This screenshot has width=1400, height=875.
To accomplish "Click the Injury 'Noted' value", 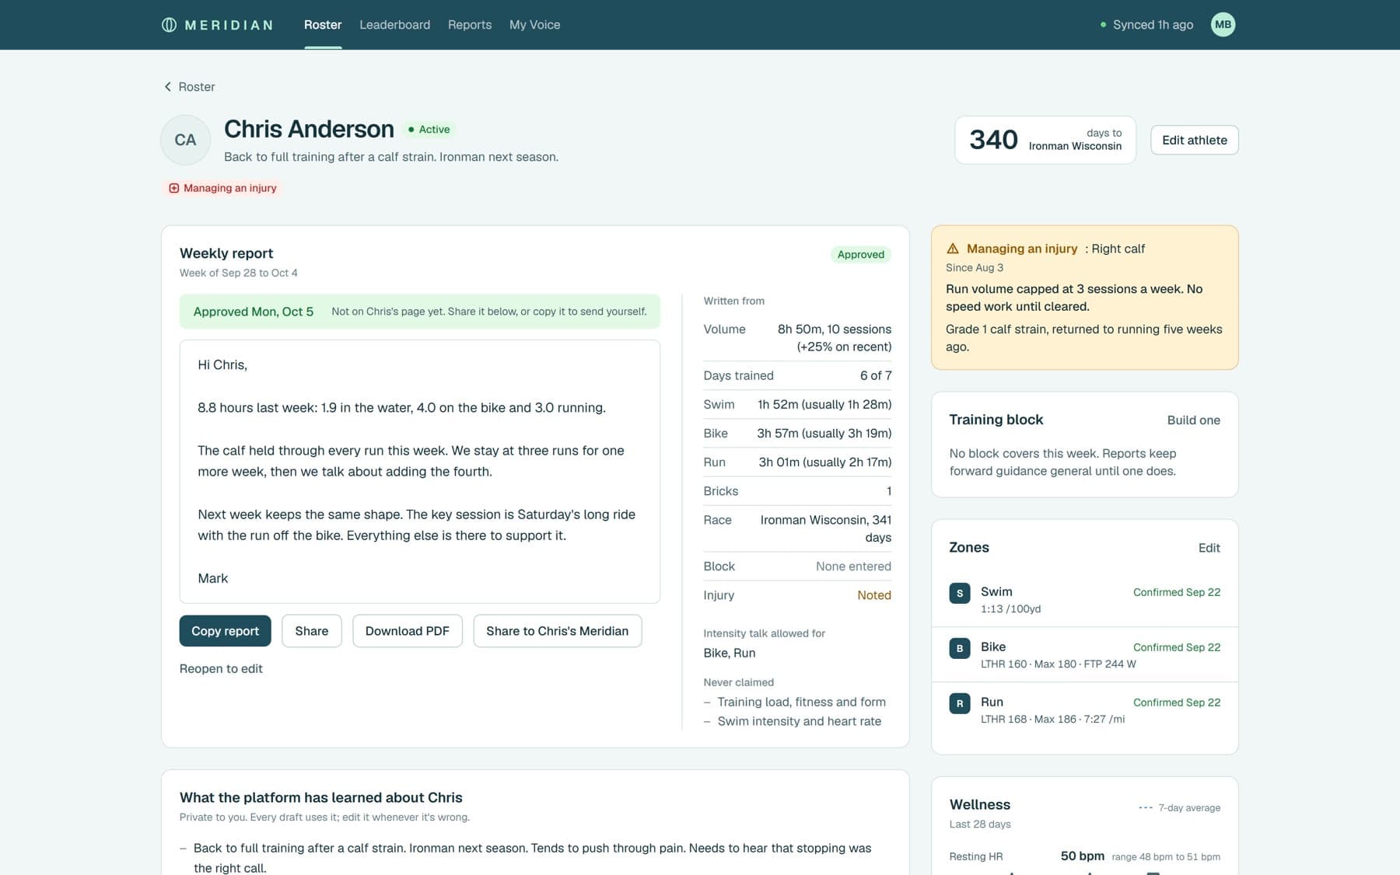I will (x=874, y=595).
